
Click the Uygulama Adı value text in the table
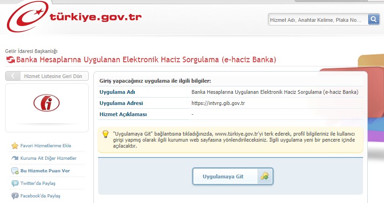(275, 92)
